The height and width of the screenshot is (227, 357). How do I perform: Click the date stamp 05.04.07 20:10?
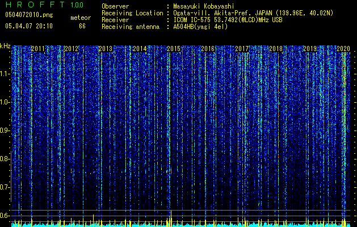point(29,26)
